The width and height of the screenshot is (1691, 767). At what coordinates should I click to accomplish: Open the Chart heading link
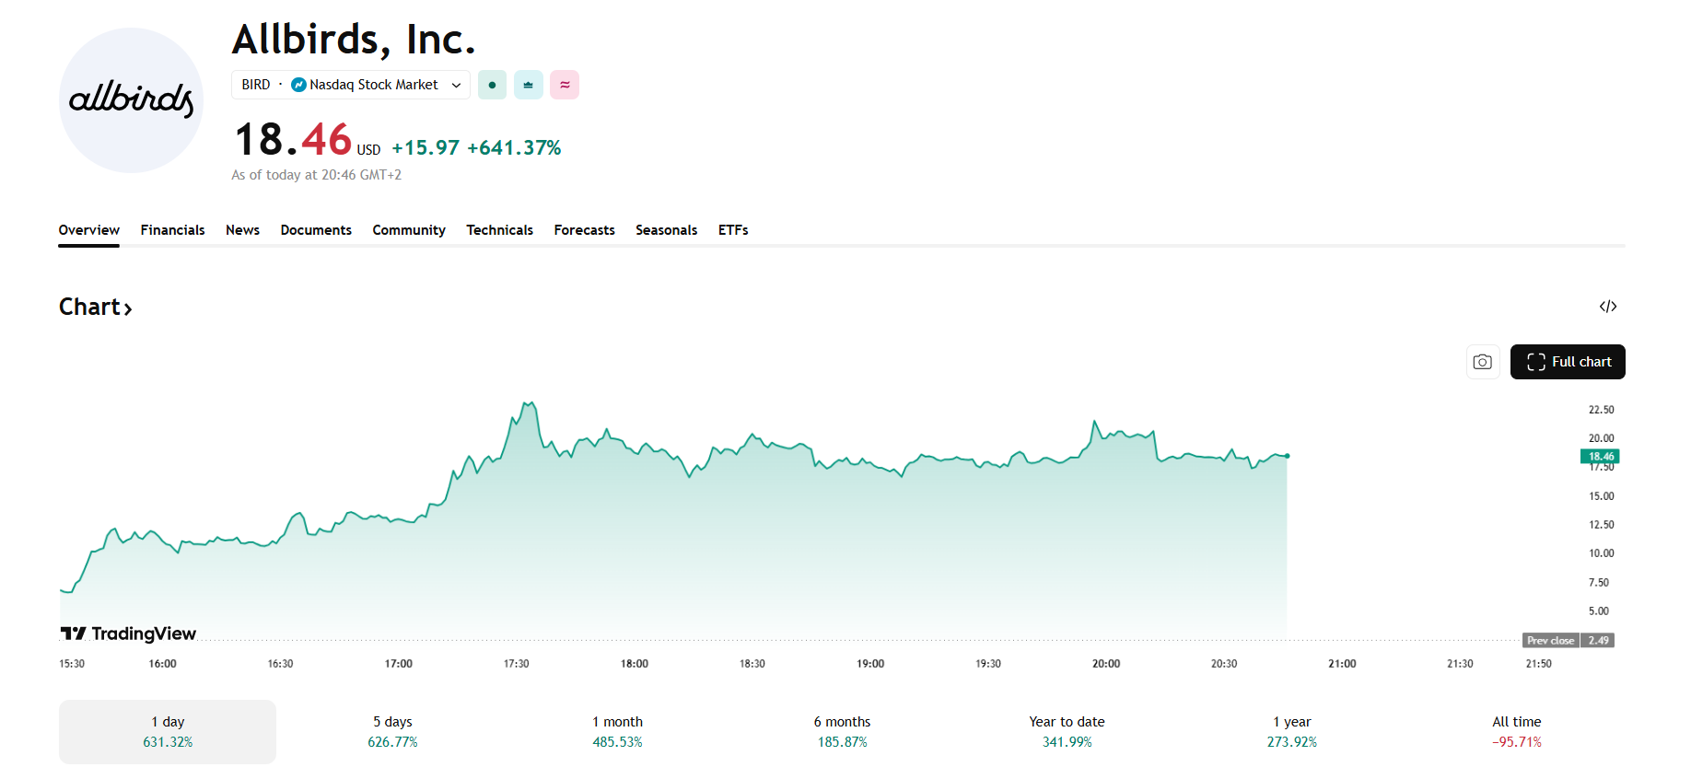tap(96, 307)
